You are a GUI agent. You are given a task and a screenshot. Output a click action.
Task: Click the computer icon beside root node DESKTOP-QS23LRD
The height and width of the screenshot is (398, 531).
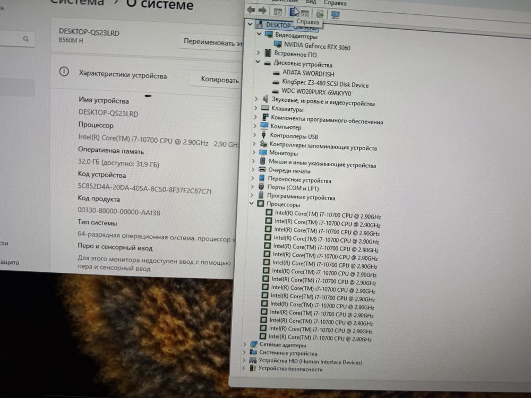(260, 24)
